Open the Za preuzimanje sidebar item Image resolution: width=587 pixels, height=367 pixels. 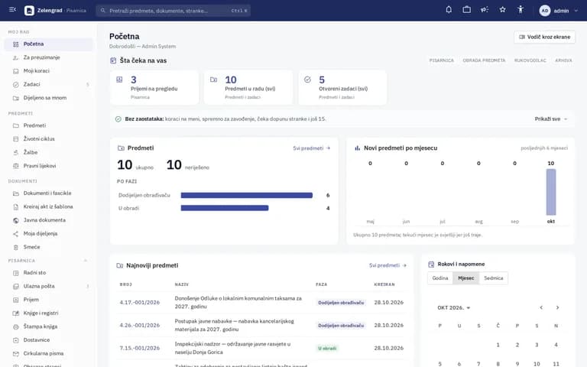[x=49, y=57]
